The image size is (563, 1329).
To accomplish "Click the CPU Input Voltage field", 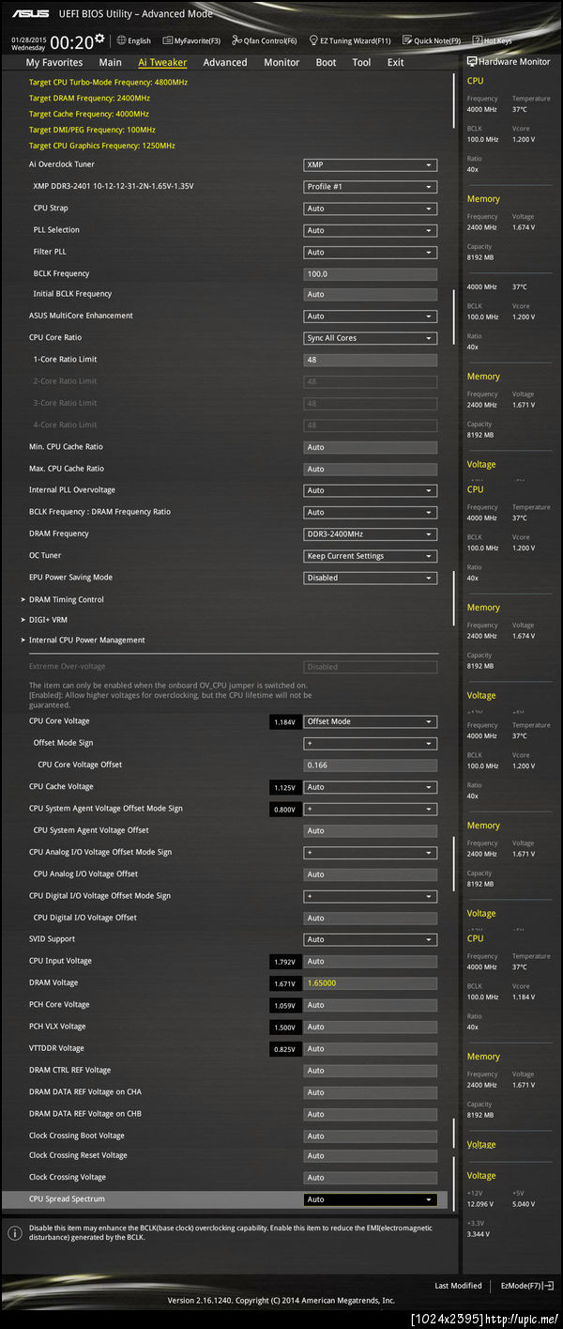I will click(371, 961).
